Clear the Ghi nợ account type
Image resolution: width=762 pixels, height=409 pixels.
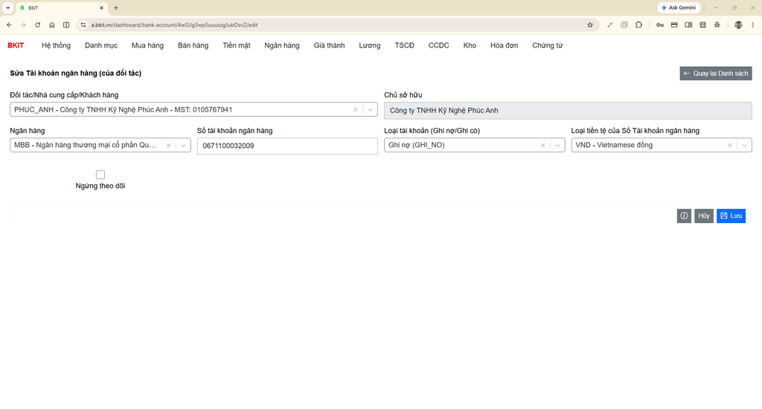coord(542,145)
